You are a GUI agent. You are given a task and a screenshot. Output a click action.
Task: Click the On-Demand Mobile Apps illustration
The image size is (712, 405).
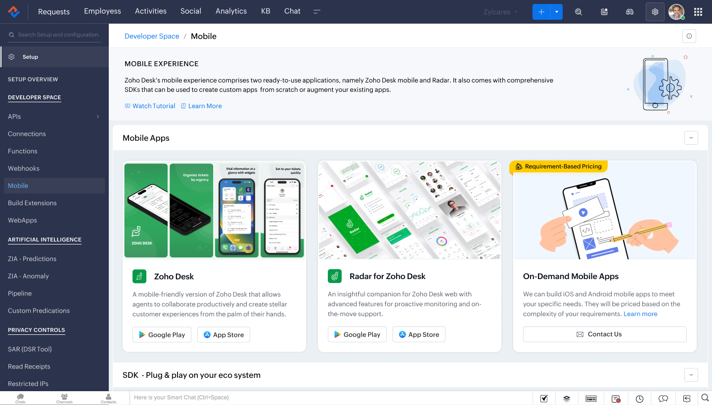[x=605, y=210]
